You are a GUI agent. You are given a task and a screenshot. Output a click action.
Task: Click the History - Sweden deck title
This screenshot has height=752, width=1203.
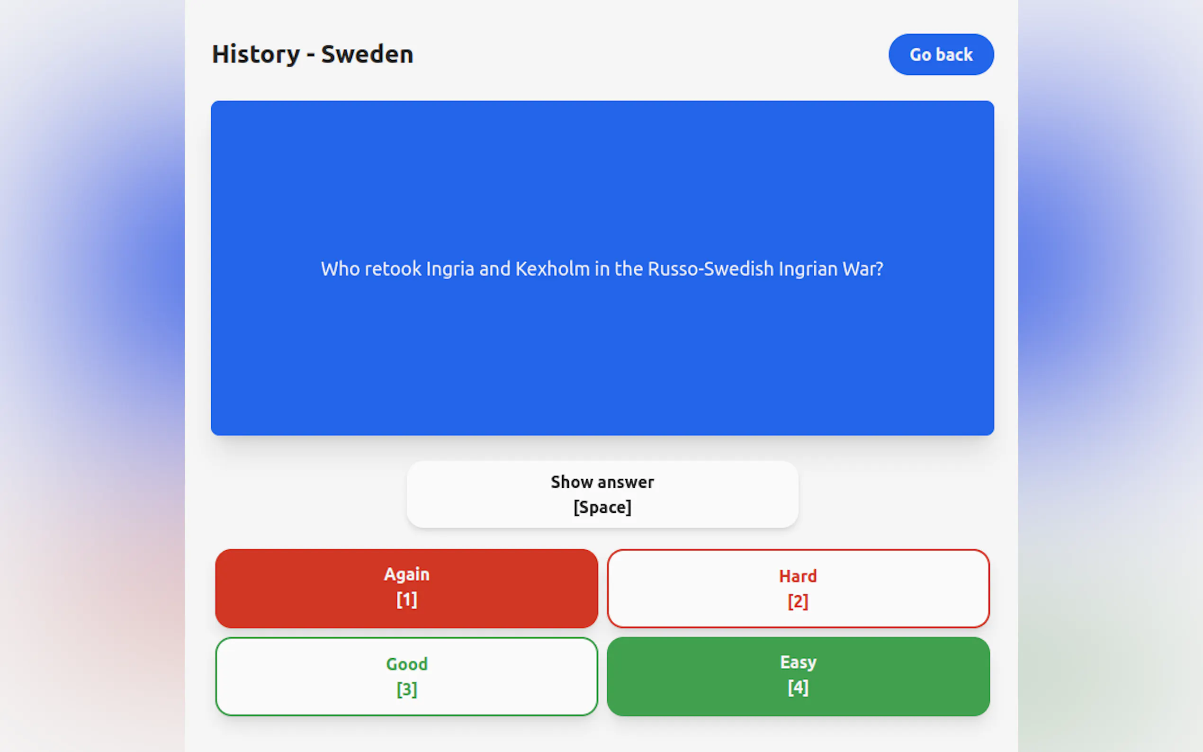tap(312, 54)
